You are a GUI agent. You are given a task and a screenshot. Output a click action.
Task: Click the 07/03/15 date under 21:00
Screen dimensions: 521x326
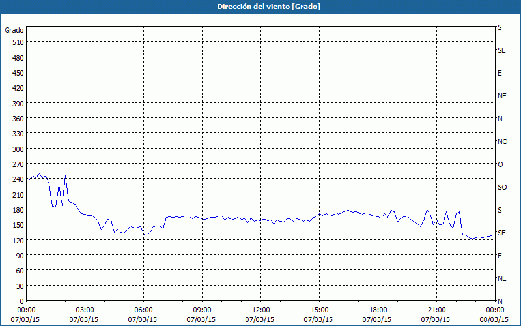(436, 319)
